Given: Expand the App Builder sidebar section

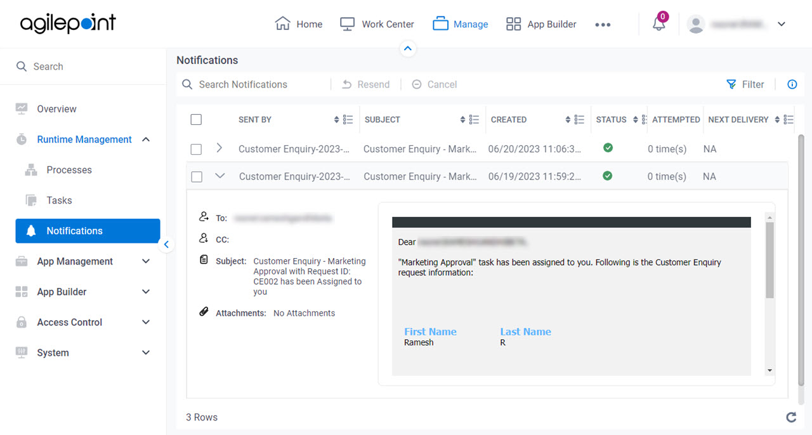Looking at the screenshot, I should 146,292.
